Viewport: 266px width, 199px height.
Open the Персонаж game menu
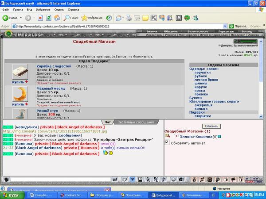pos(226,31)
